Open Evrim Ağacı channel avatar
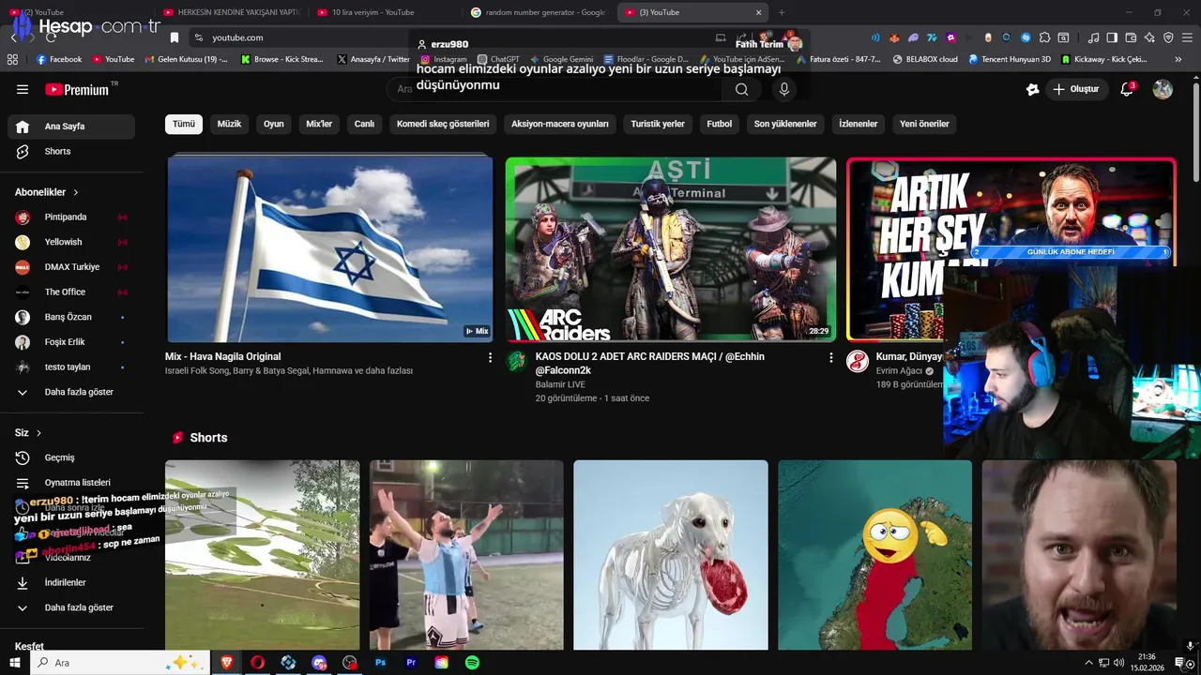Screen dimensions: 1201x675 (x=858, y=362)
